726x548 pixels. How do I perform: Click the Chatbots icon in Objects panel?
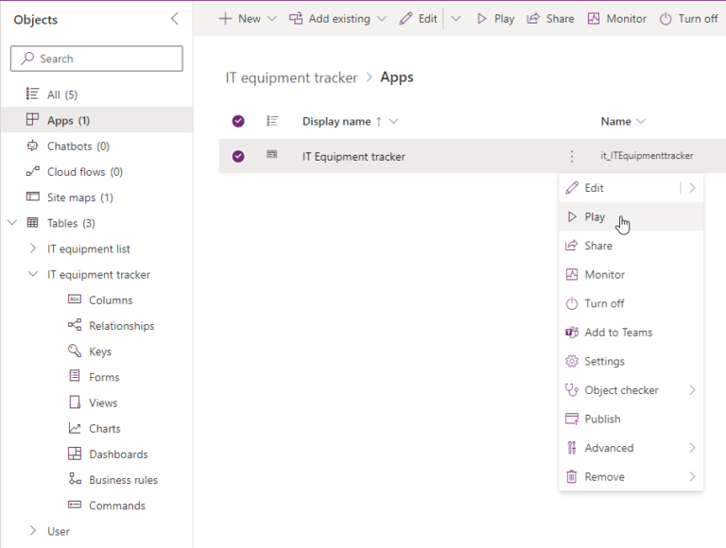click(32, 146)
